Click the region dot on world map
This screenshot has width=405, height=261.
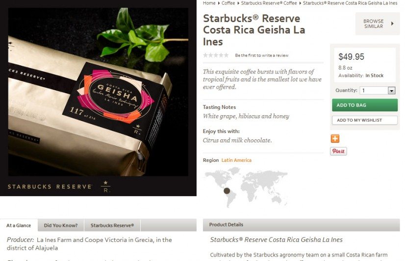(227, 191)
